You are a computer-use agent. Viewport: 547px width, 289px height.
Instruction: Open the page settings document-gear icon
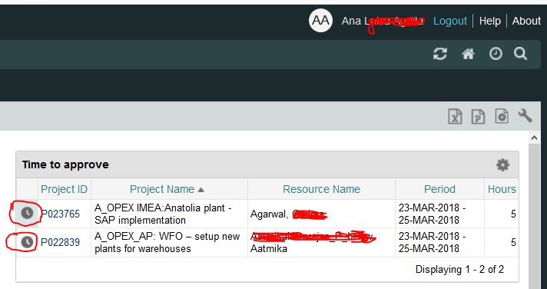point(502,116)
